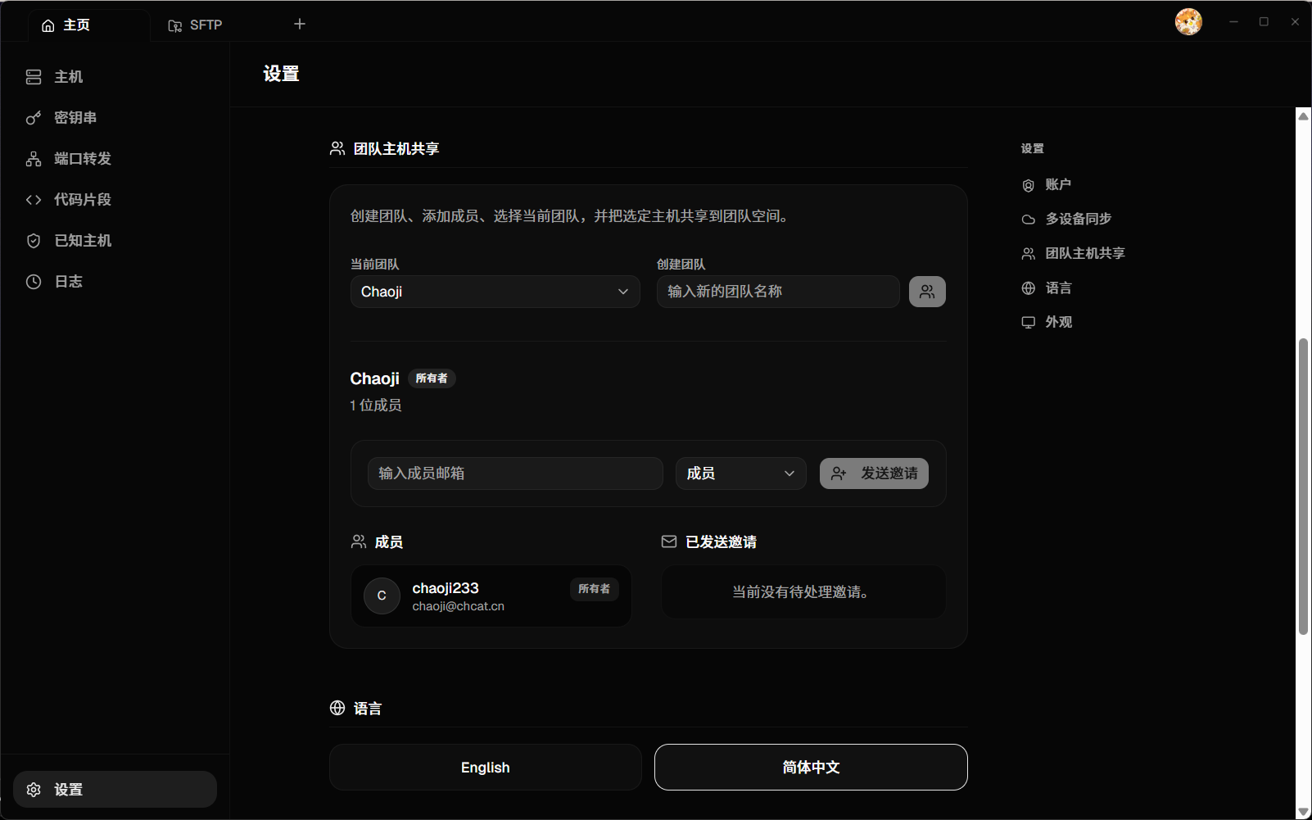This screenshot has height=820, width=1312.
Task: Open 已知主机 known hosts section
Action: tap(115, 241)
